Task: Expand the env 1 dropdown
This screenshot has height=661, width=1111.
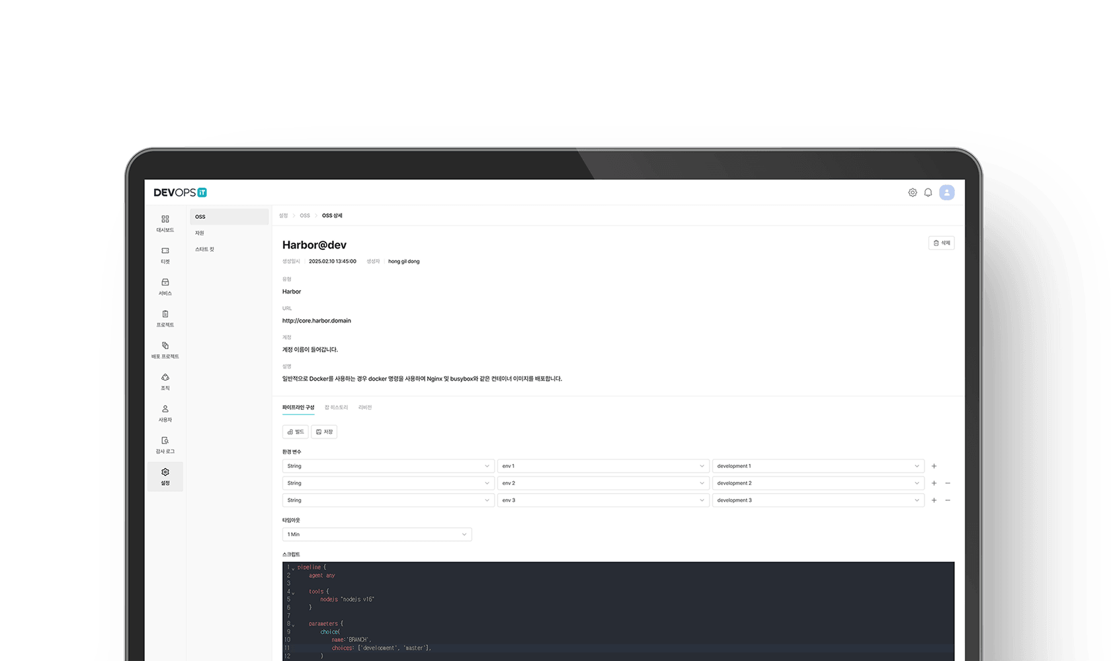Action: [602, 466]
